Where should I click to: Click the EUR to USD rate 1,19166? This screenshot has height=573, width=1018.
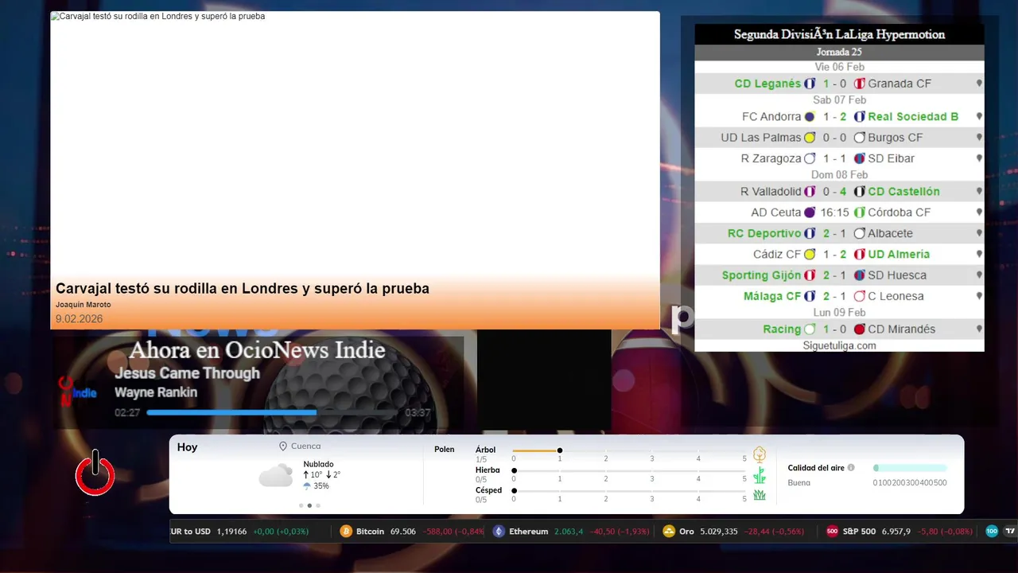click(231, 532)
